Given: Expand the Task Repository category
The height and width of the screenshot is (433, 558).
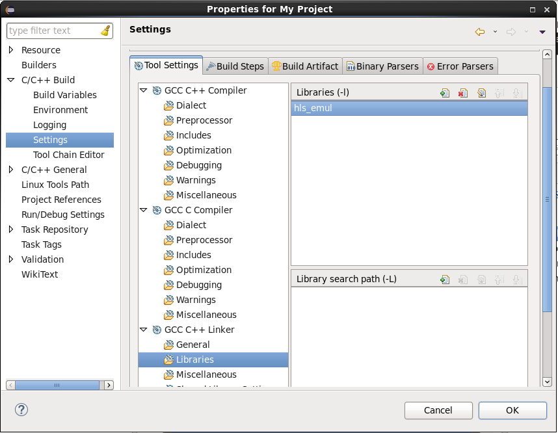Looking at the screenshot, I should pyautogui.click(x=11, y=229).
